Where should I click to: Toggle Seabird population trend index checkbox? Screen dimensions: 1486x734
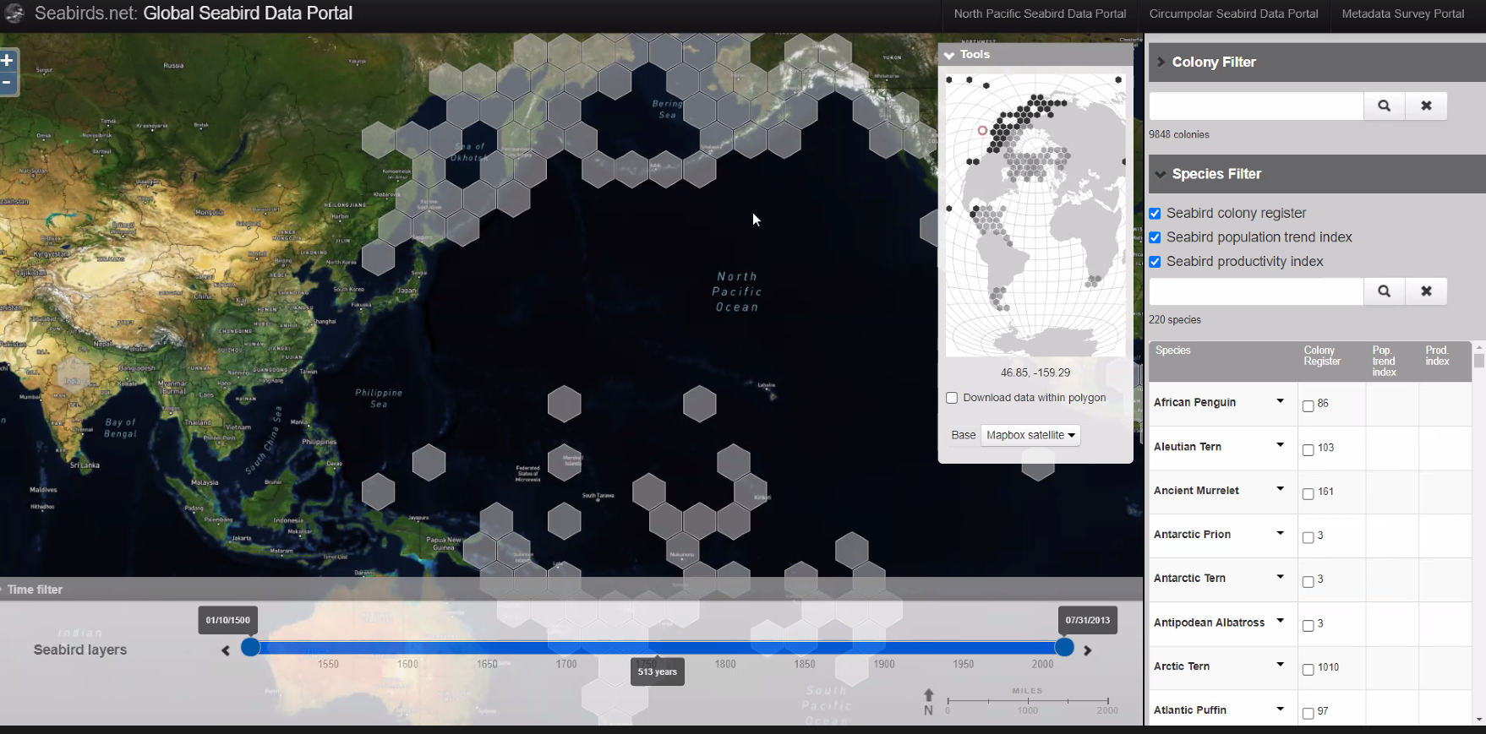click(x=1155, y=238)
